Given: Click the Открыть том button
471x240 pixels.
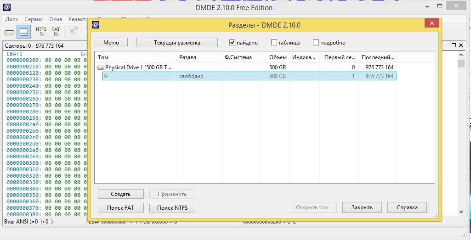Looking at the screenshot, I should tap(312, 207).
